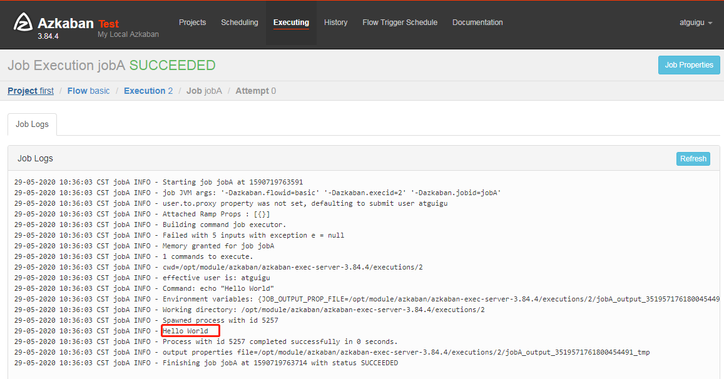Click the 'Spawned process with id 5257' line
Viewport: 724px width, 379px height.
[x=146, y=320]
